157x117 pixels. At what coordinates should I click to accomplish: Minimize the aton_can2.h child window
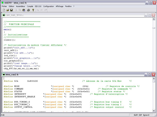[146, 74]
